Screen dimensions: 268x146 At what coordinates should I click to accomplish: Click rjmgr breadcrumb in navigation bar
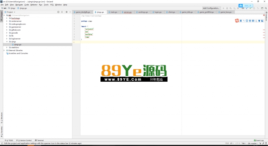coord(12,8)
